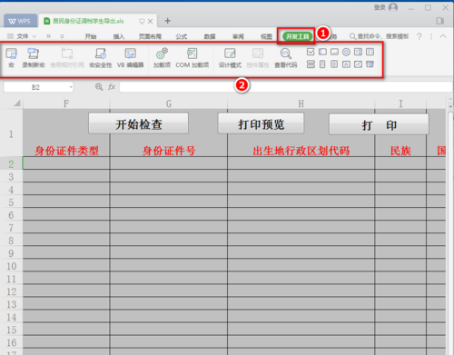
Task: Open the Name Box dropdown arrow
Action: 71,87
